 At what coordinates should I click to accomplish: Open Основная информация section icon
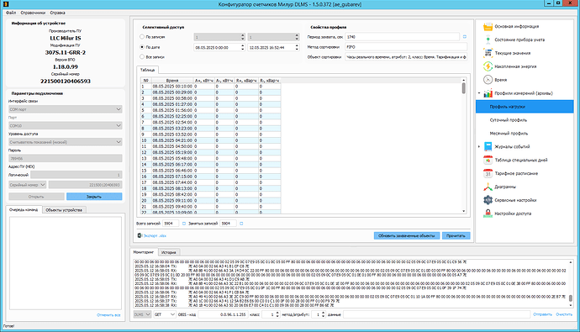[488, 27]
